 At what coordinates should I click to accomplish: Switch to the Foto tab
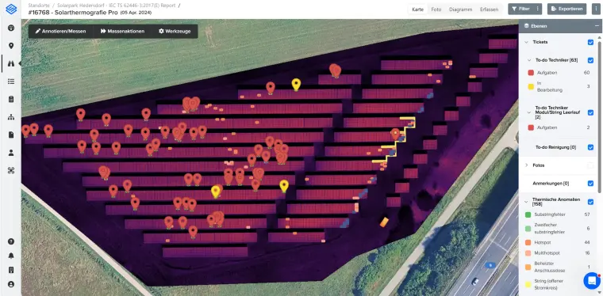click(436, 9)
